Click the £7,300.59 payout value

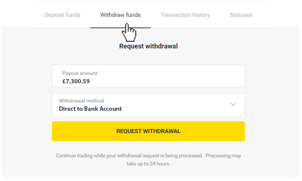[76, 81]
